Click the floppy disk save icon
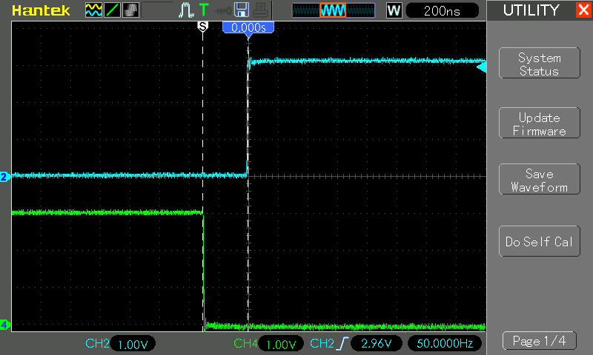The width and height of the screenshot is (593, 355). tap(242, 10)
